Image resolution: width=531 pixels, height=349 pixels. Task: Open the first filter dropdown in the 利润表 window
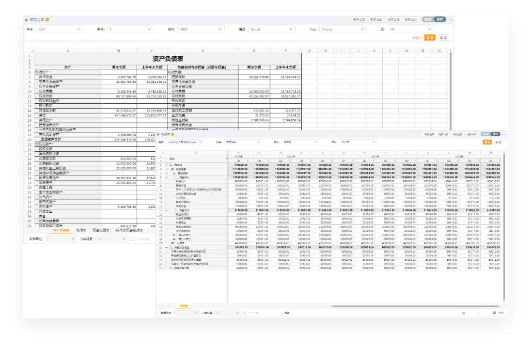(x=185, y=143)
